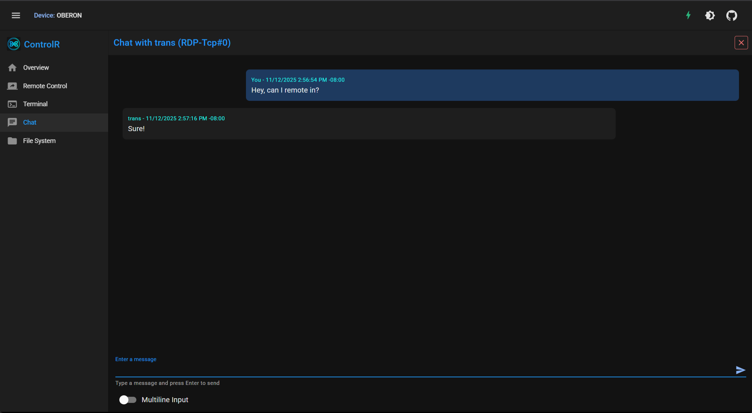Click the terminal prompt icon in sidebar

pos(12,104)
